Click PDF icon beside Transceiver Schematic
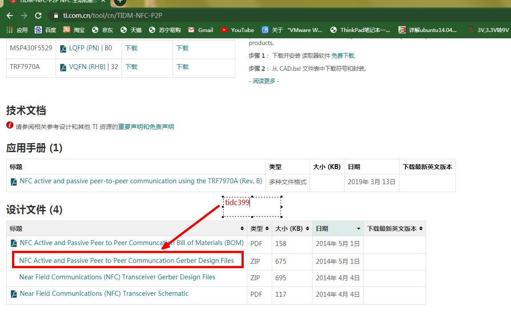The width and height of the screenshot is (511, 314). point(14,294)
